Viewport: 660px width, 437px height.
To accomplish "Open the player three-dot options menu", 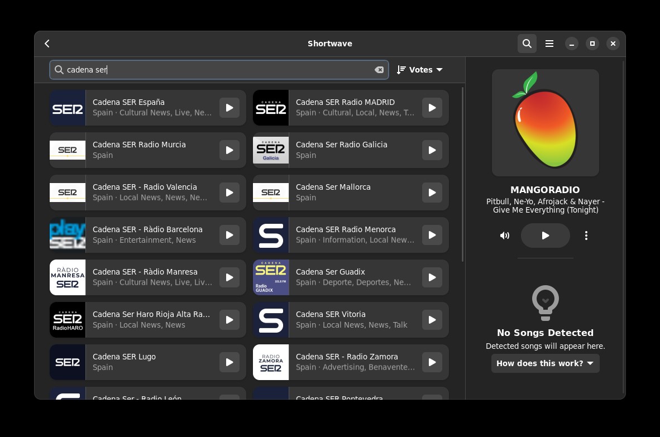I will pyautogui.click(x=586, y=236).
